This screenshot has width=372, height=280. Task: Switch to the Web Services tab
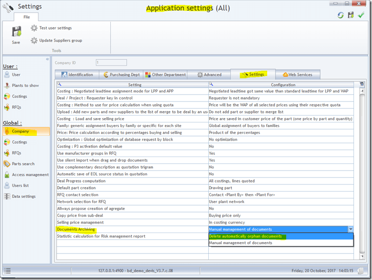297,74
